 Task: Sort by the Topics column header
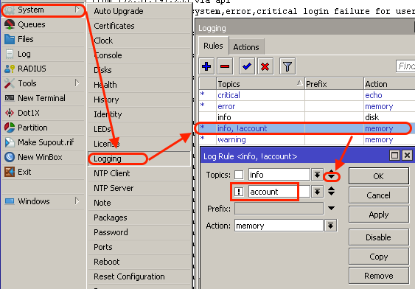tap(260, 84)
